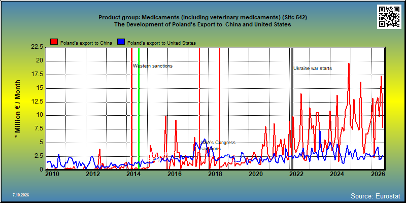The width and height of the screenshot is (406, 203).
Task: Click the QR code in the corner
Action: pyautogui.click(x=390, y=17)
